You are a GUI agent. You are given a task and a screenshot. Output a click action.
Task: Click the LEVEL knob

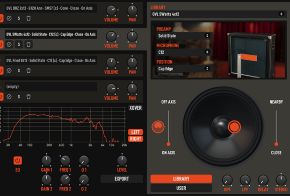[122, 161]
